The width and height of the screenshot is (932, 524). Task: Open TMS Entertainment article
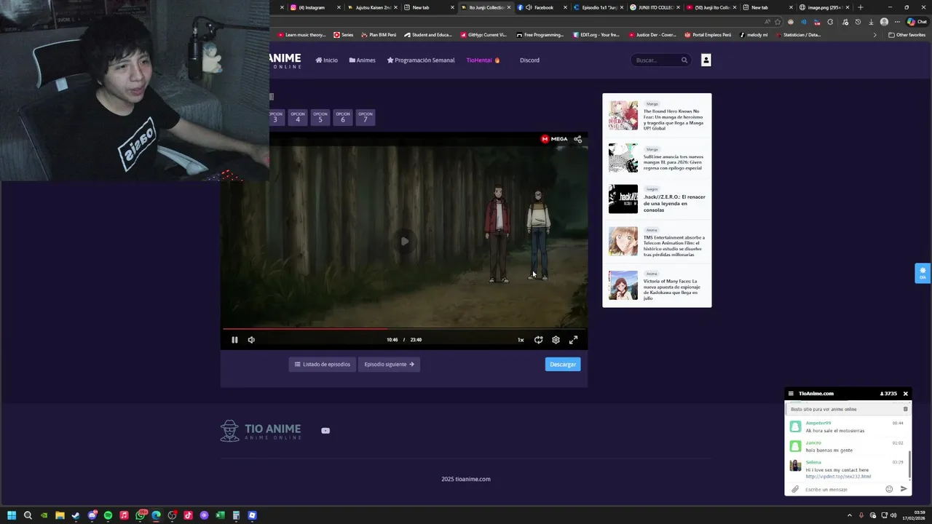[x=657, y=242]
